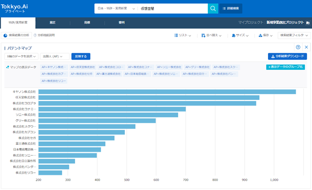Open the My Project folder icon
The height and width of the screenshot is (190, 312).
click(x=308, y=23)
